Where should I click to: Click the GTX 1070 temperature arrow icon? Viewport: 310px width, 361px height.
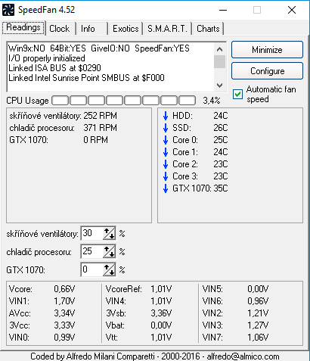tap(166, 188)
